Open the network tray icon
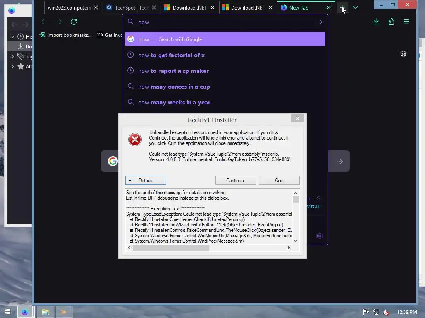The width and height of the screenshot is (425, 318). click(x=376, y=312)
